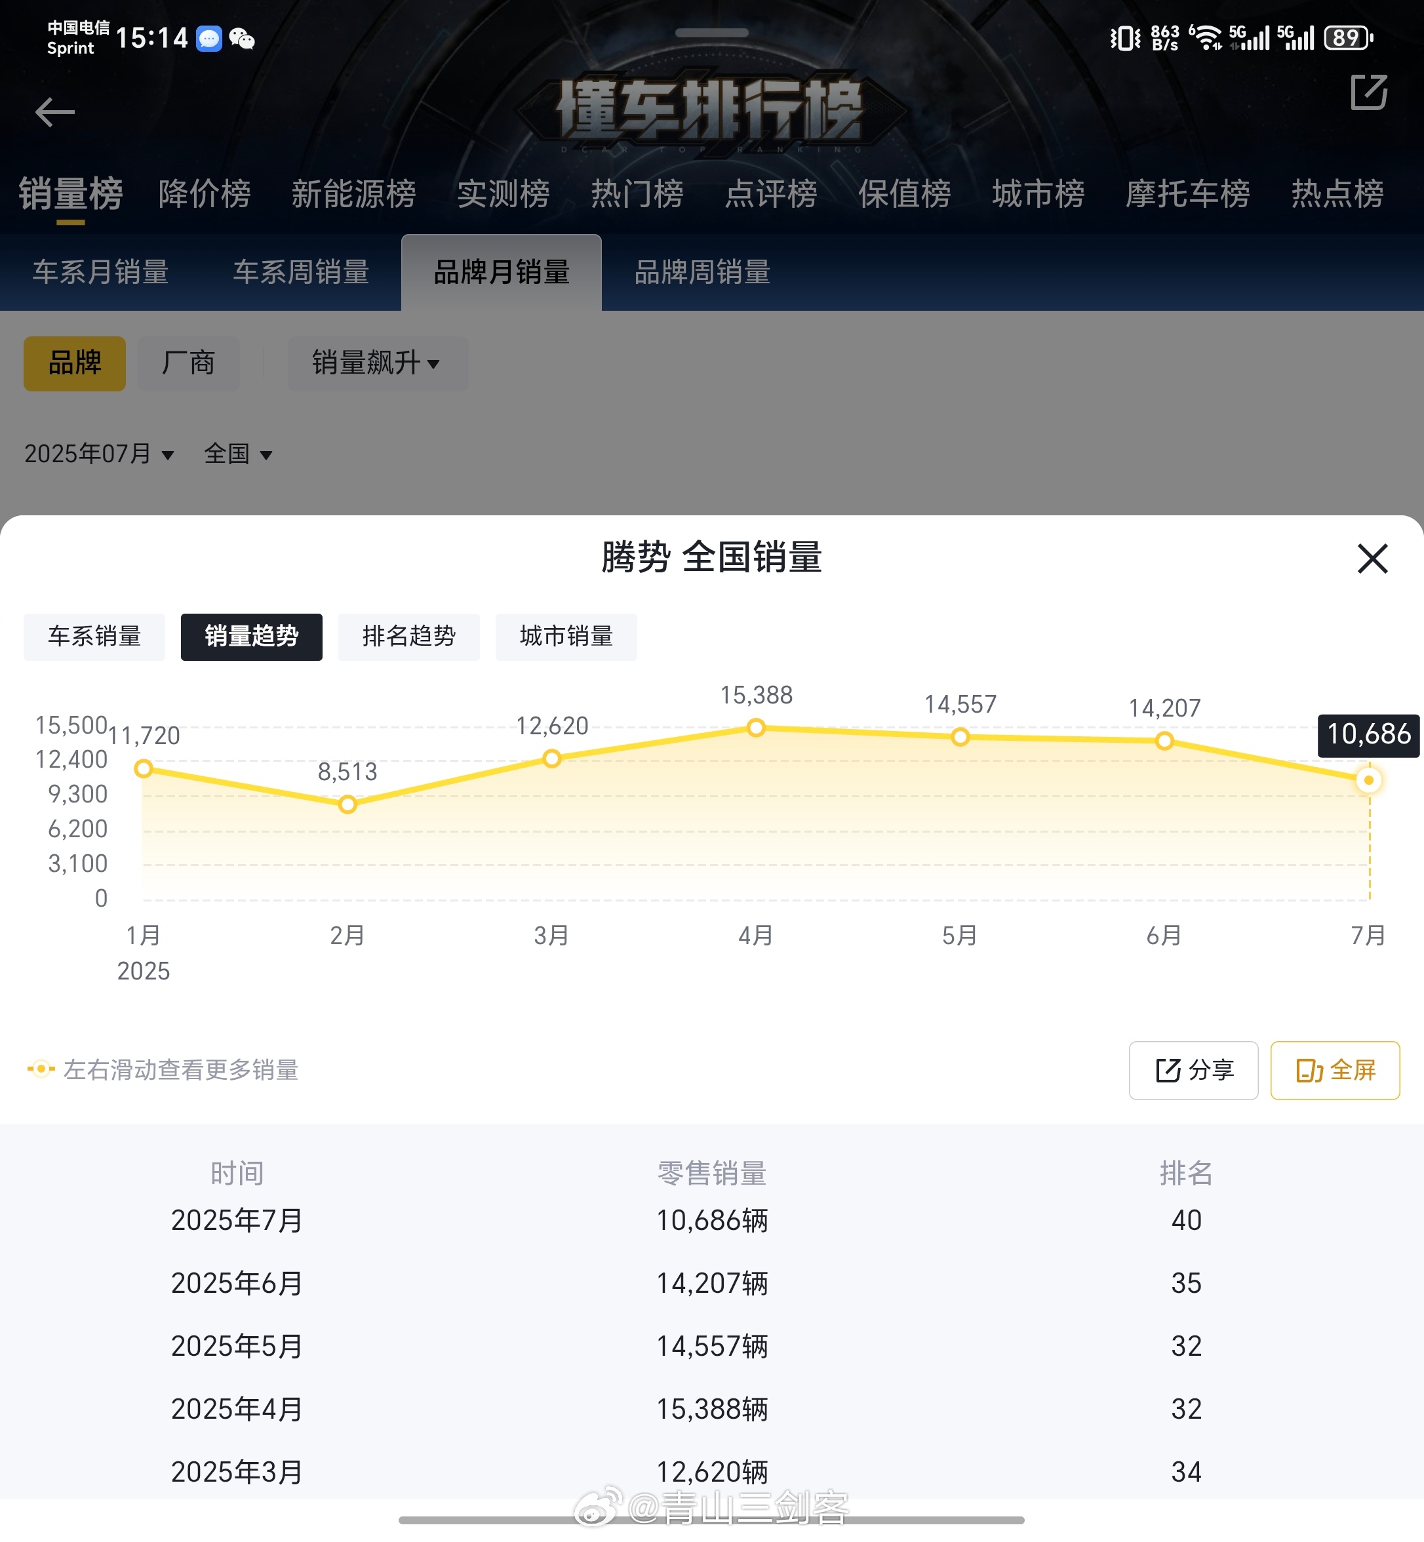Tap the 分享 button
Viewport: 1424px width, 1542px height.
(1194, 1071)
